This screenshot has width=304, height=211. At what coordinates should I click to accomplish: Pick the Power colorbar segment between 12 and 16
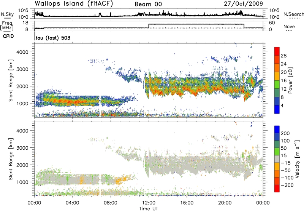pyautogui.click(x=277, y=85)
